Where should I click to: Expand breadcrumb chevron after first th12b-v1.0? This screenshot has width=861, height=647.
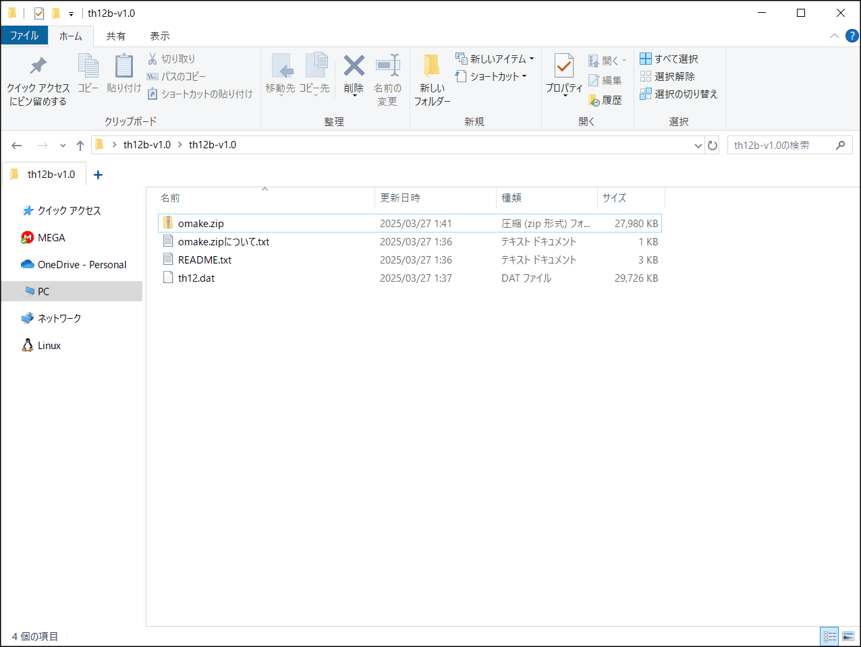[x=180, y=145]
